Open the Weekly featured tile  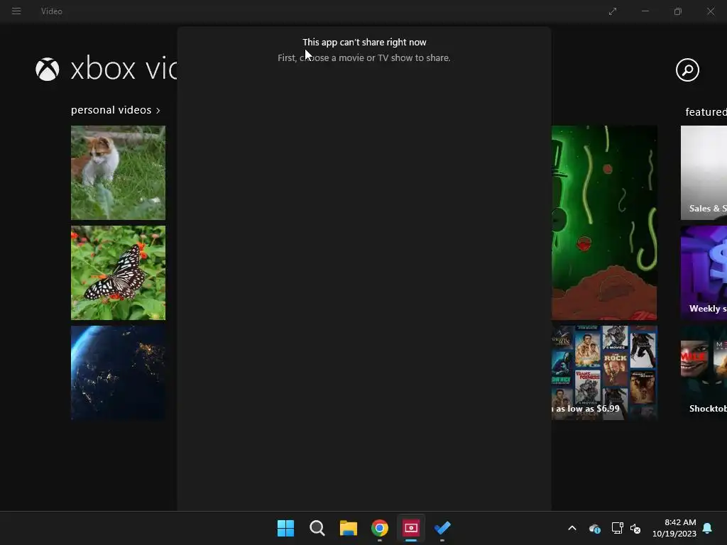(x=704, y=273)
